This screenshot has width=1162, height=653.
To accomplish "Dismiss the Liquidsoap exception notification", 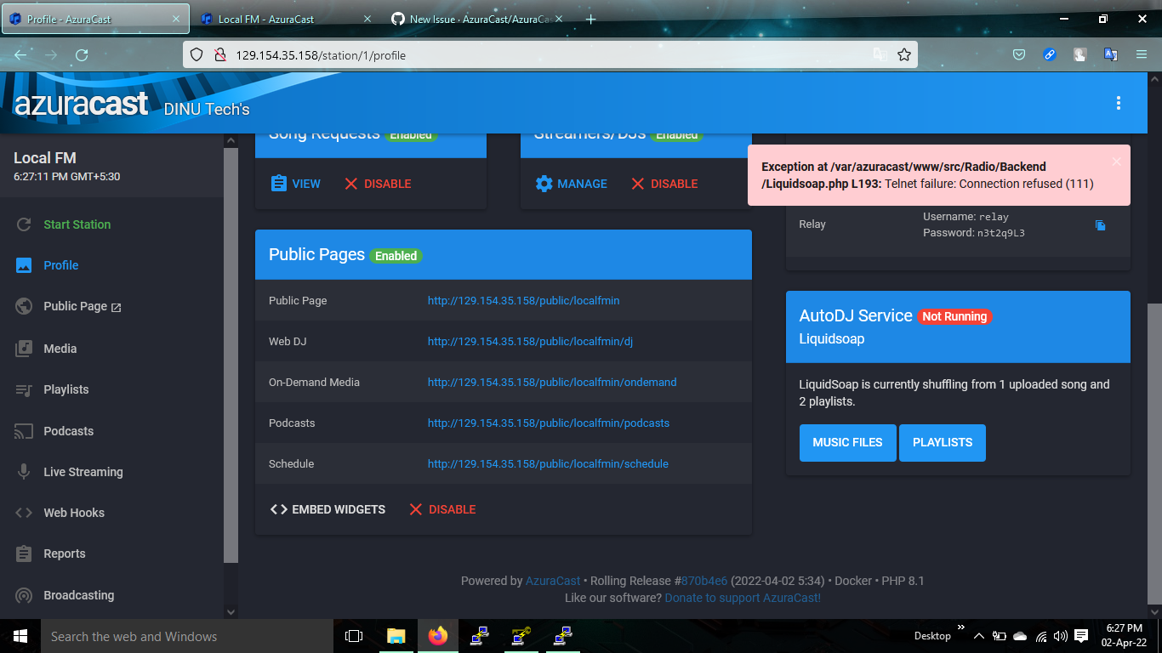I will pos(1116,162).
